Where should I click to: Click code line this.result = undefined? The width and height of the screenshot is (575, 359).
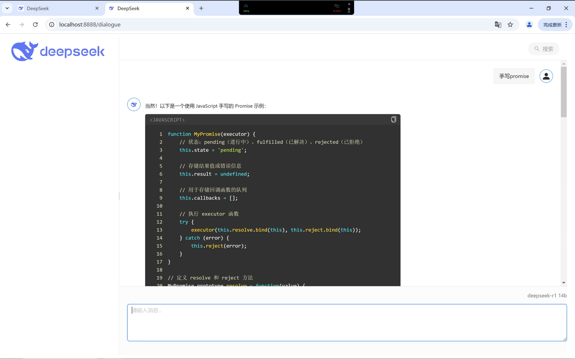coord(214,174)
